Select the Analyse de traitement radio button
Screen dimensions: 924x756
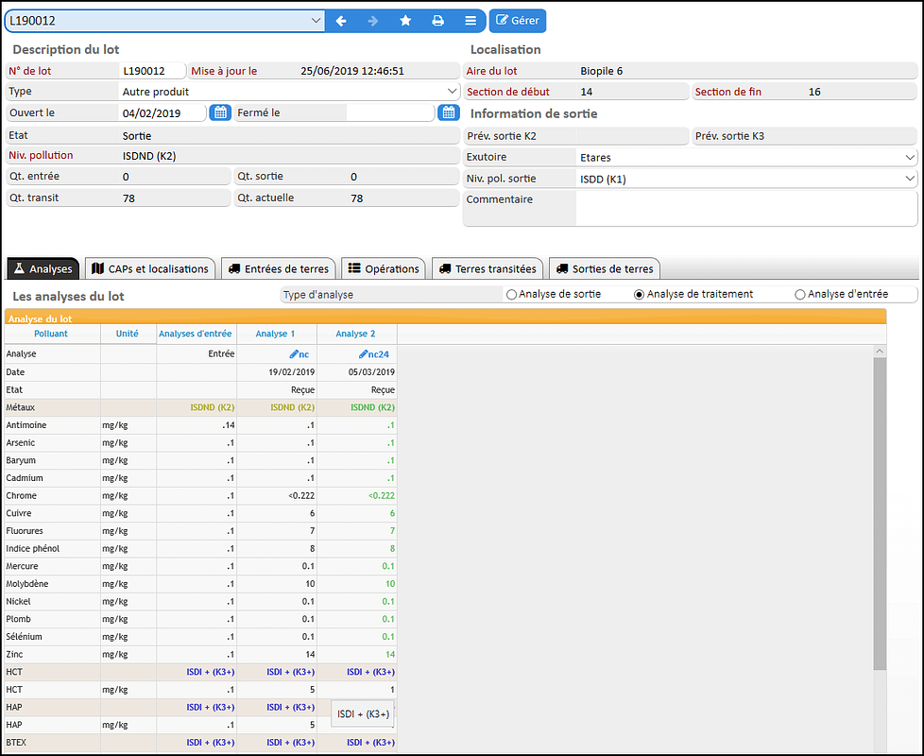click(639, 295)
